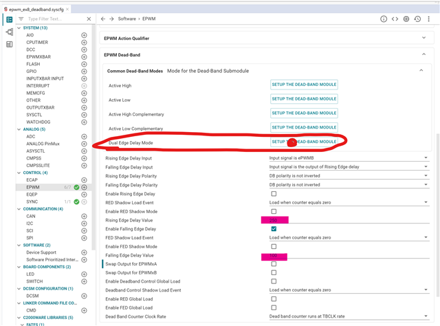Show the device view chip icon
440x326 pixels.
[406, 19]
